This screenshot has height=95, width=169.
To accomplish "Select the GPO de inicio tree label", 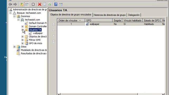I will pyautogui.click(x=35, y=43).
